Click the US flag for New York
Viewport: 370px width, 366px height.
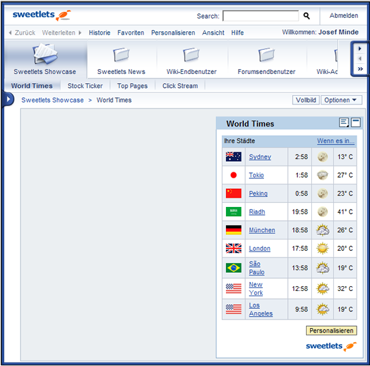click(233, 289)
